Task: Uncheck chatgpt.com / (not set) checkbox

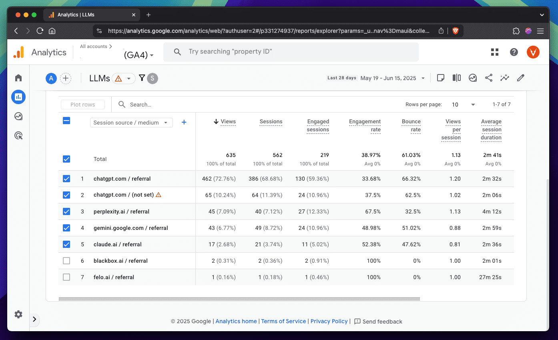Action: pos(66,195)
